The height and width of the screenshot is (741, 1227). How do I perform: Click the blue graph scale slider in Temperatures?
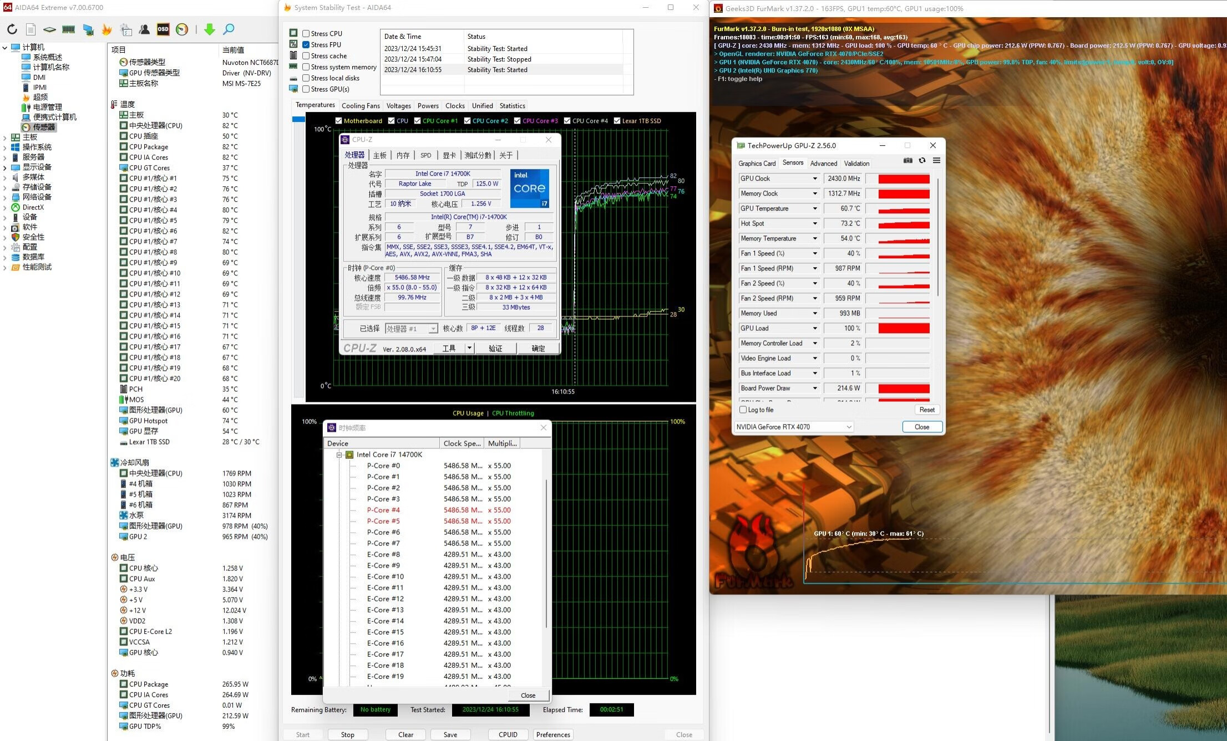(x=298, y=119)
